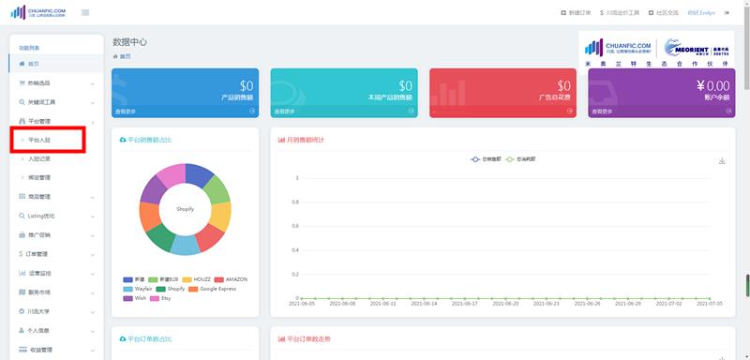Click the arrow icon on teal sales card
Screen dimensions: 750x360
[411, 111]
